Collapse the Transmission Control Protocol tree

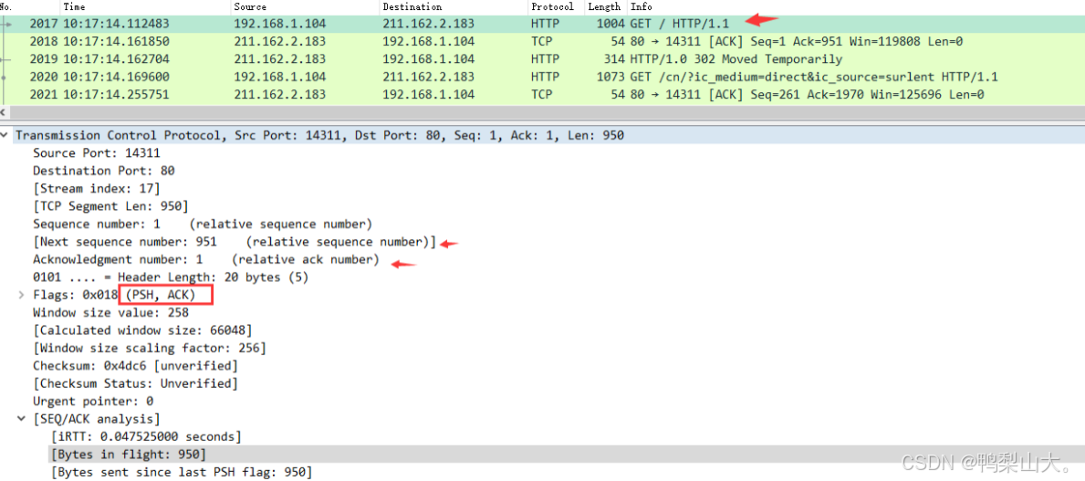tap(5, 136)
